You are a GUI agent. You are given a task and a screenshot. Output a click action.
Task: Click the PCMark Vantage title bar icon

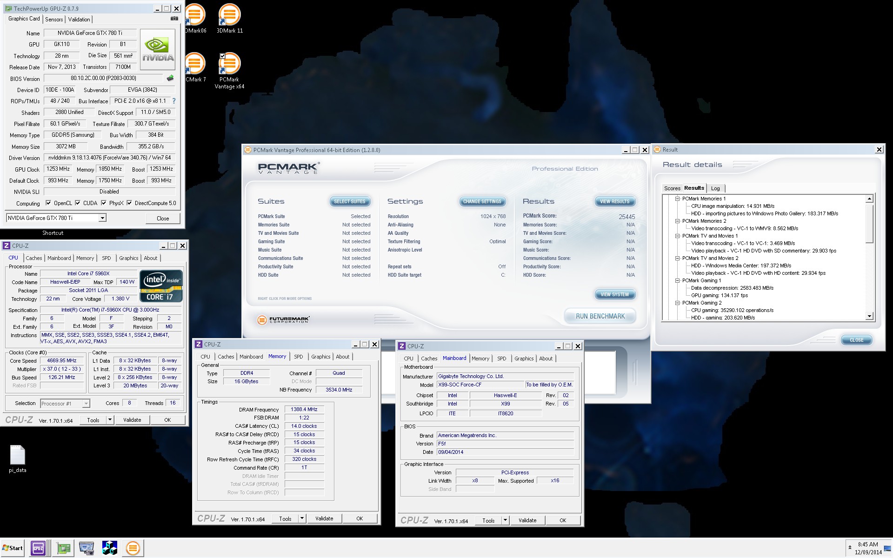pyautogui.click(x=248, y=150)
